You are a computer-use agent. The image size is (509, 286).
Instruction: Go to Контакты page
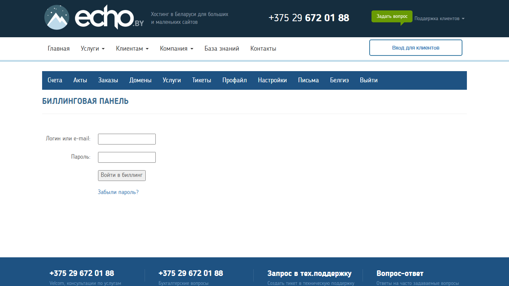click(x=263, y=48)
